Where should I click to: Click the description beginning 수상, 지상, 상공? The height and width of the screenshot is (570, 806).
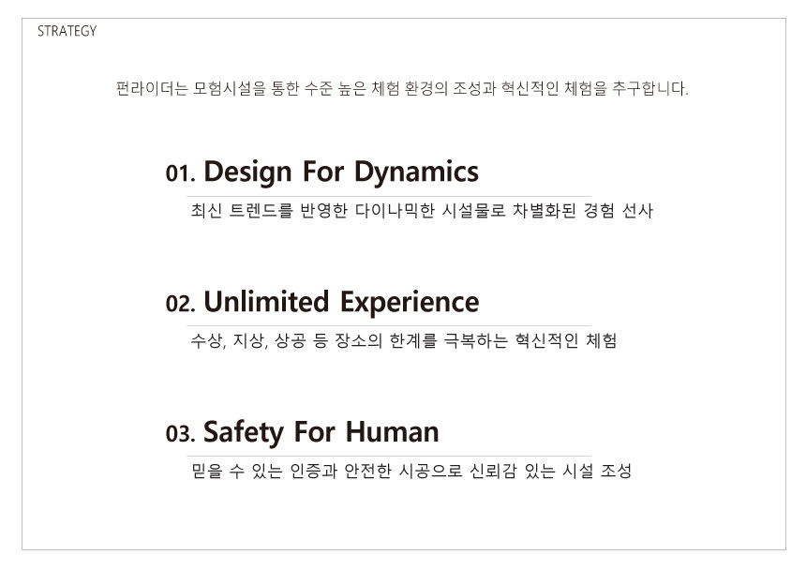(404, 340)
